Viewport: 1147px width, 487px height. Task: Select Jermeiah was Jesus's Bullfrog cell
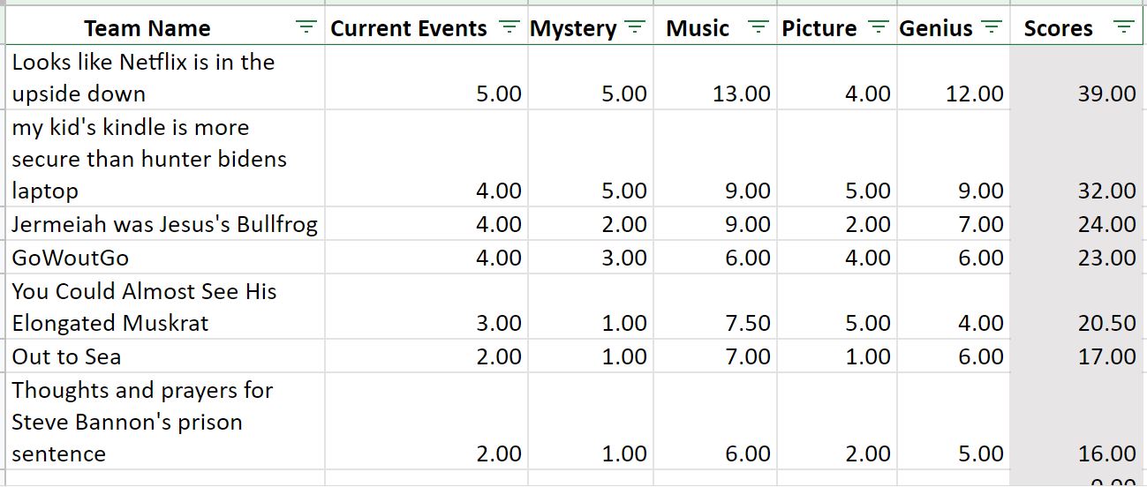[165, 224]
